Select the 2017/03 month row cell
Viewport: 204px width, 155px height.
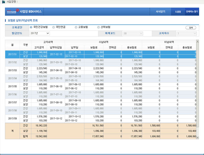[x=12, y=71]
